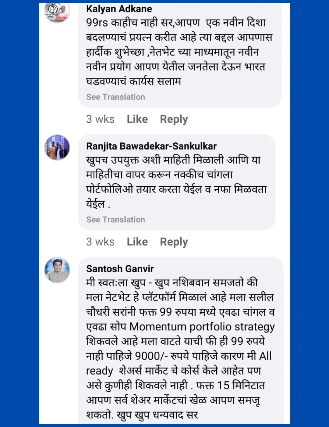329x427 pixels.
Task: Open Santosh Ganvir's profile picture
Action: (x=57, y=270)
